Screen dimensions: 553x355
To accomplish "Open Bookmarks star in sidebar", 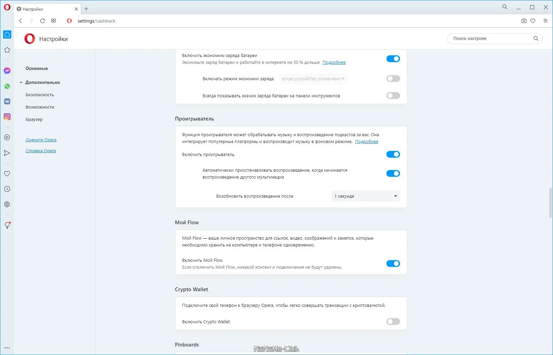I will pos(7,50).
